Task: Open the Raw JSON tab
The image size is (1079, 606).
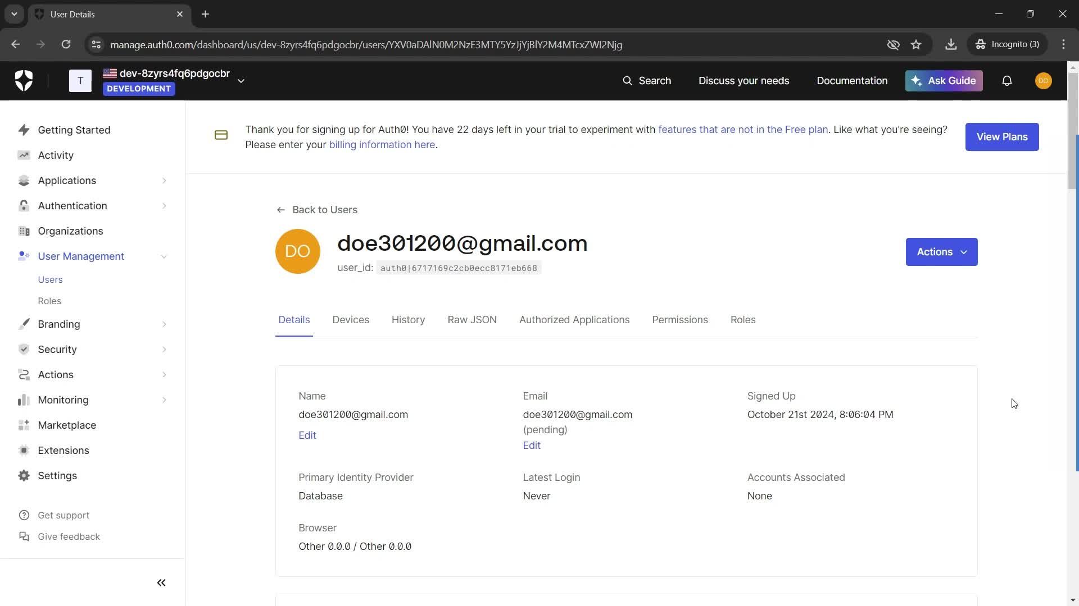Action: [472, 320]
